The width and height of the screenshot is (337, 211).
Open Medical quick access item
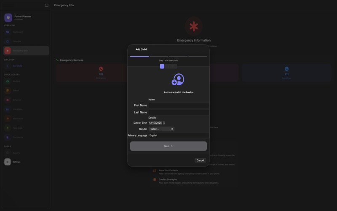tap(26, 81)
